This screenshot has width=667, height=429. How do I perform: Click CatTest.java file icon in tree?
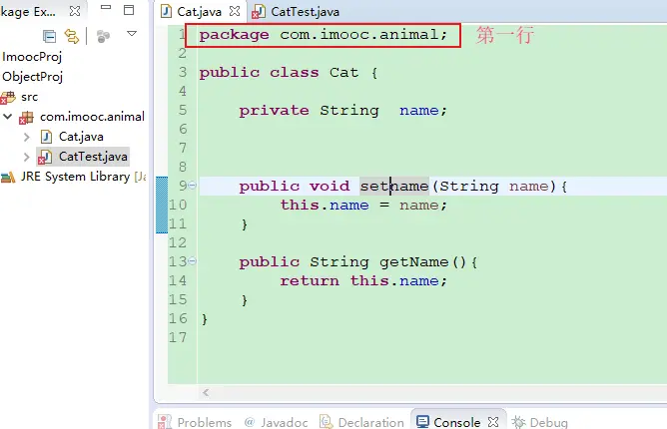[45, 158]
